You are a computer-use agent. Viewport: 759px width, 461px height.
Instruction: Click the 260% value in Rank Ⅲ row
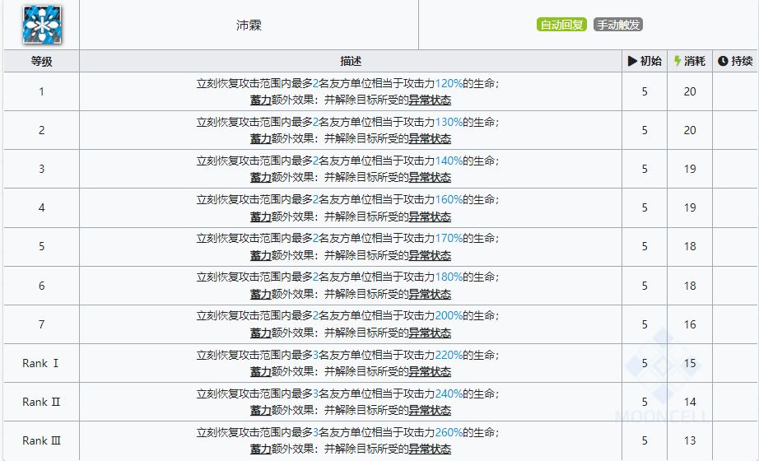[x=449, y=432]
